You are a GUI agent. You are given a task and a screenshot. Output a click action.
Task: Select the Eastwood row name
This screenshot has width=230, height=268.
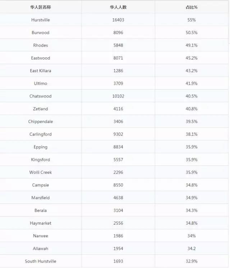point(41,58)
